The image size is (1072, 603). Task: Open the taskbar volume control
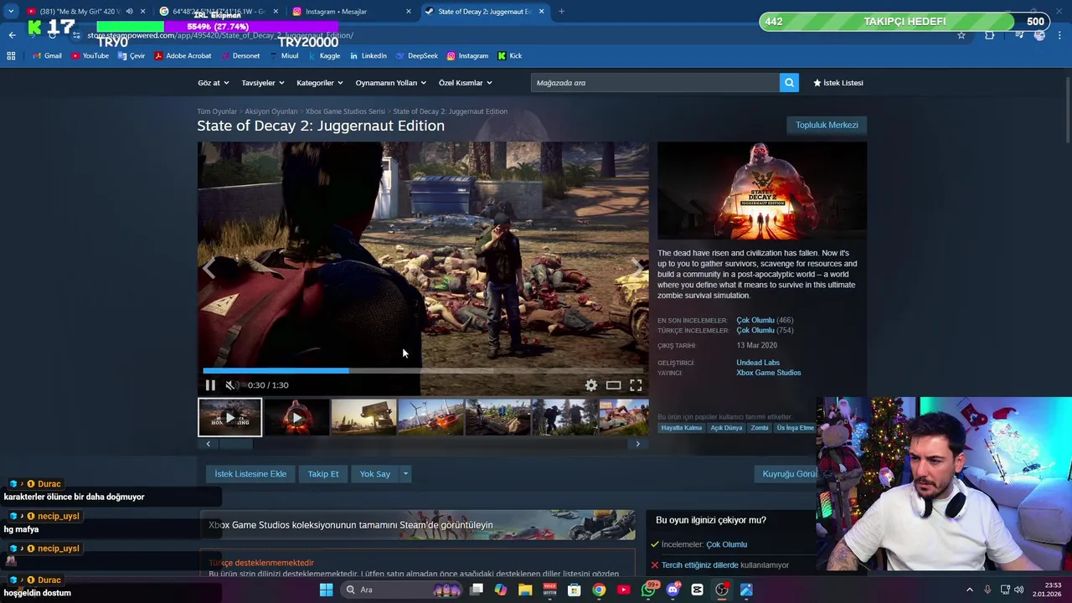(1019, 590)
